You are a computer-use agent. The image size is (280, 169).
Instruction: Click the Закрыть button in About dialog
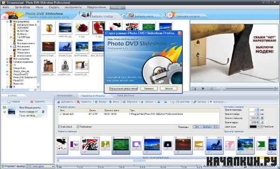coord(168,88)
